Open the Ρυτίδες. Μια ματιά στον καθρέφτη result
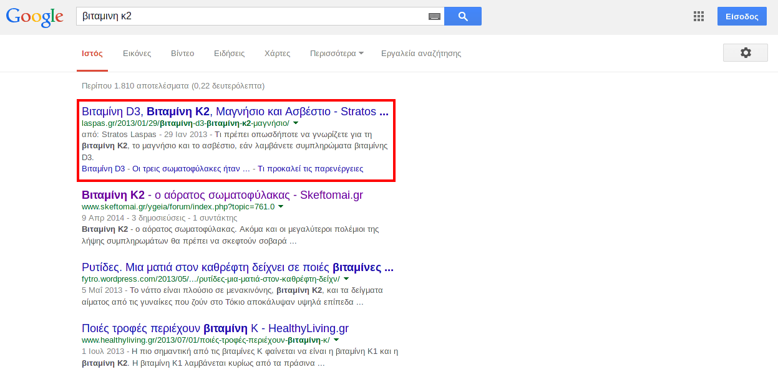 (238, 268)
